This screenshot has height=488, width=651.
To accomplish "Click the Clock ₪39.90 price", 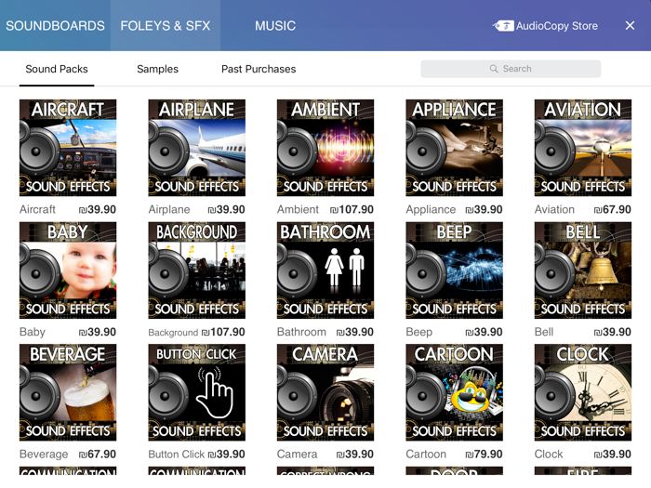I will coord(612,455).
